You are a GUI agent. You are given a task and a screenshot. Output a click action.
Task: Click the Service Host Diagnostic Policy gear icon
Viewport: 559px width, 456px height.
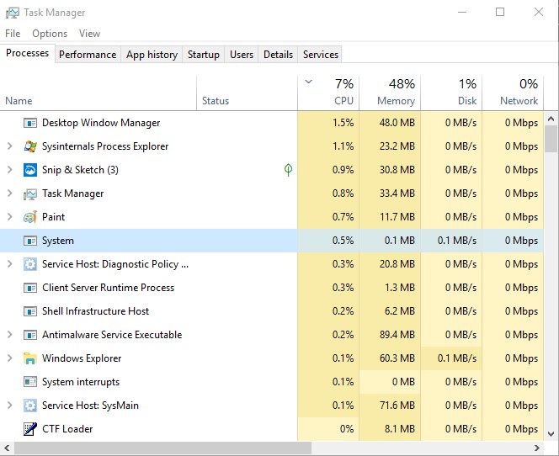(30, 264)
